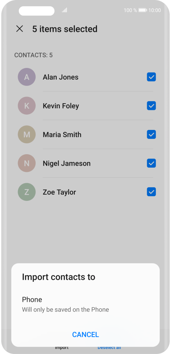Screen dimensions: 171x354
Task: Click Kevin Foley avatar icon
Action: [x=27, y=106]
